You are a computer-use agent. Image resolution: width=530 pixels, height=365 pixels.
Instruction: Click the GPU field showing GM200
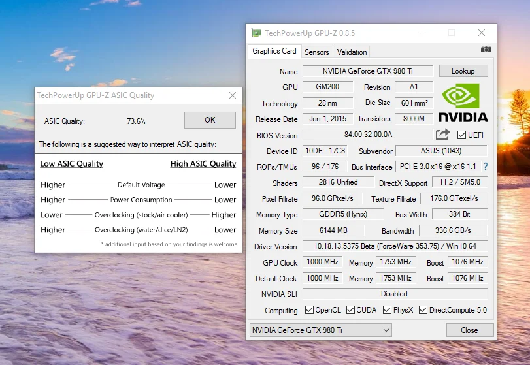327,87
